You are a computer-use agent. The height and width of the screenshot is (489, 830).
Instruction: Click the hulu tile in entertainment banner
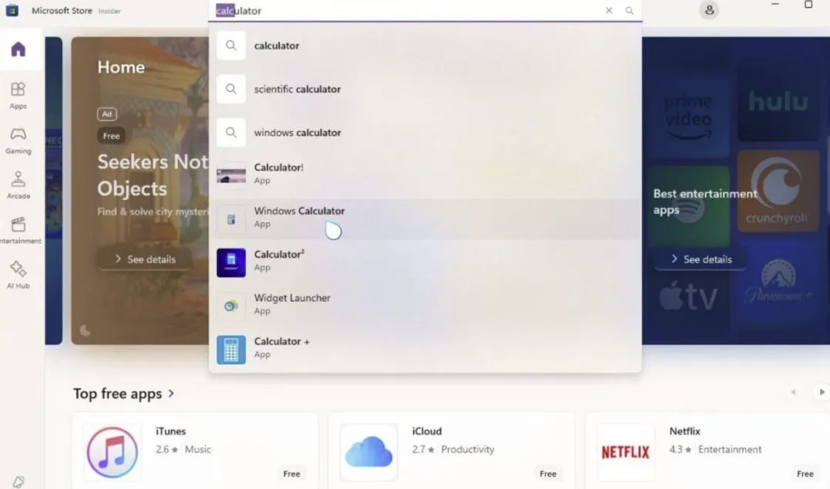(x=778, y=103)
